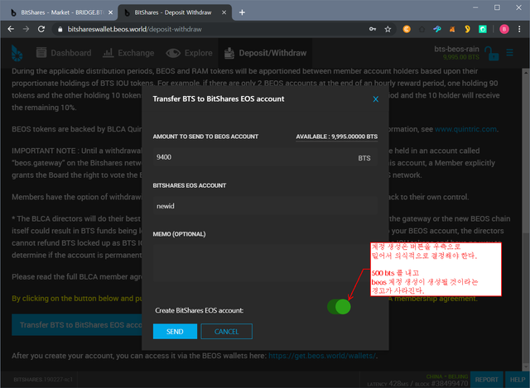Viewport: 530px width, 388px height.
Task: Click the HELP button in footer
Action: click(x=517, y=380)
